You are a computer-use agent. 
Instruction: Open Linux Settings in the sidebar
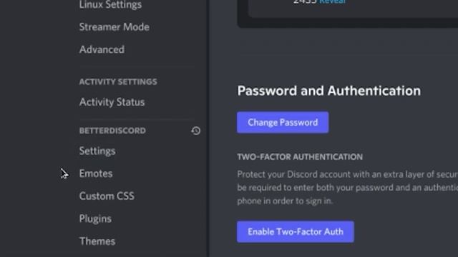click(110, 5)
